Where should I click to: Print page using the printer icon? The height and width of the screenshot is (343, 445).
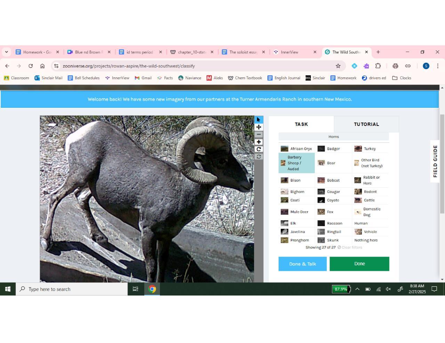point(395,66)
